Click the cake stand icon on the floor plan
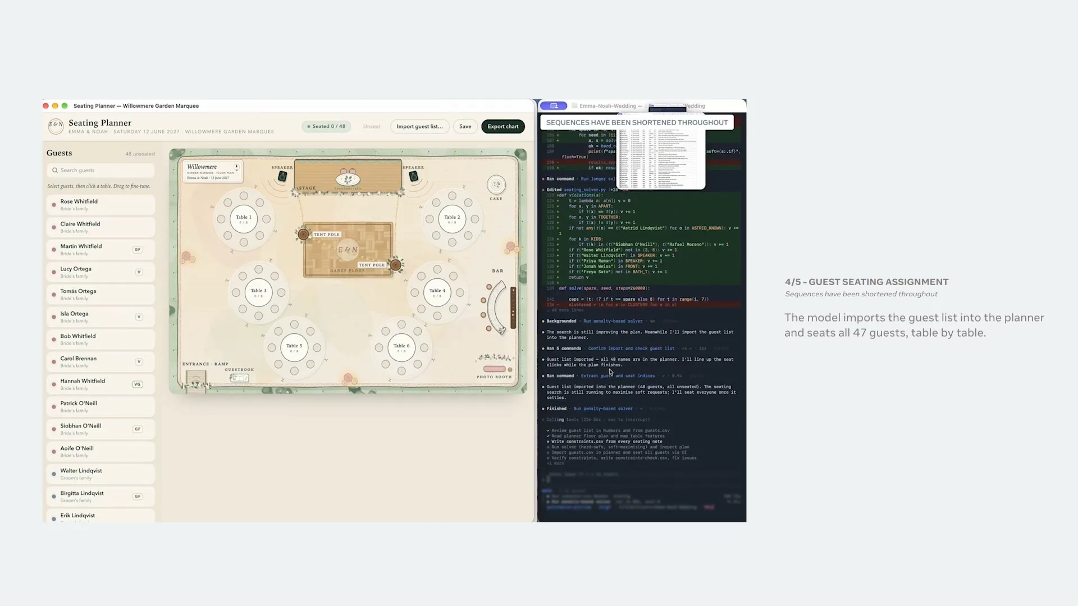The width and height of the screenshot is (1078, 606). point(496,185)
